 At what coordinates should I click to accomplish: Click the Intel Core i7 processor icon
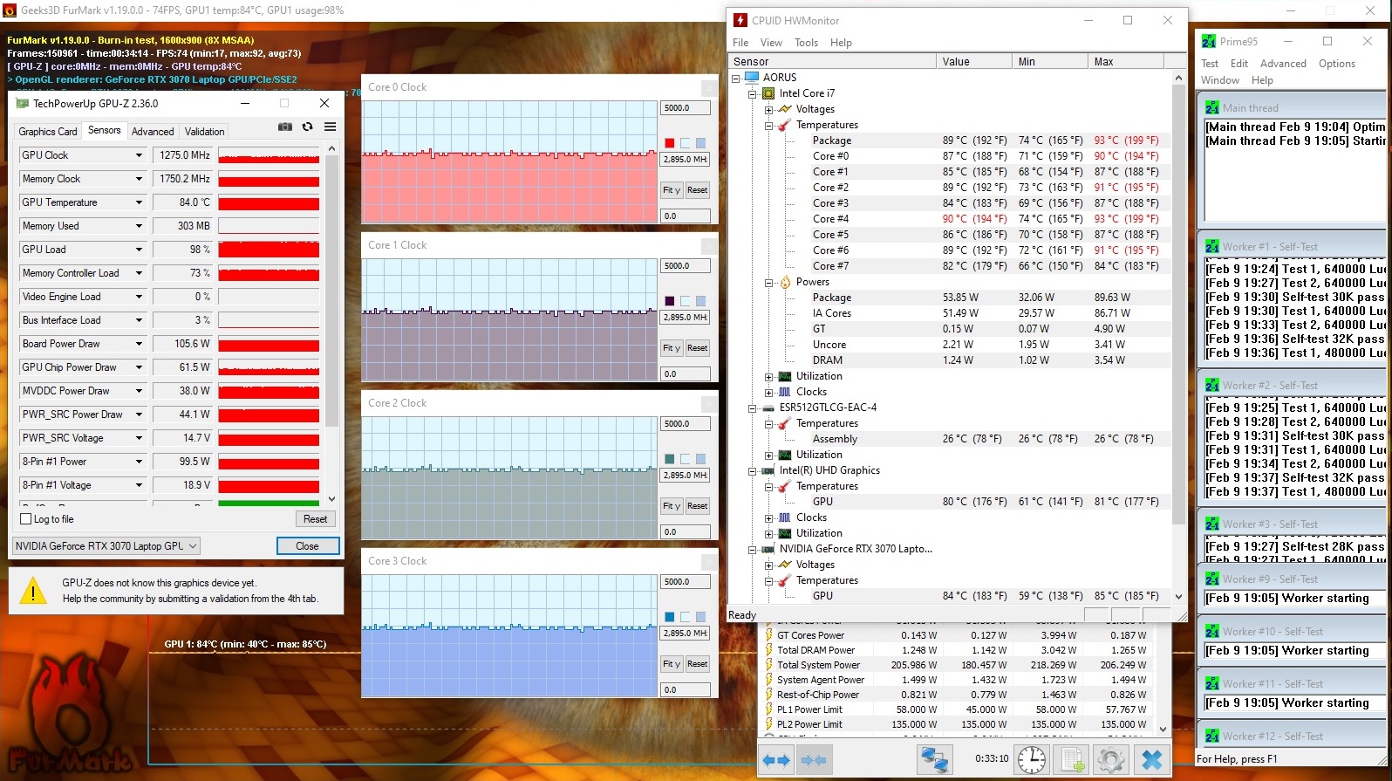[x=768, y=93]
